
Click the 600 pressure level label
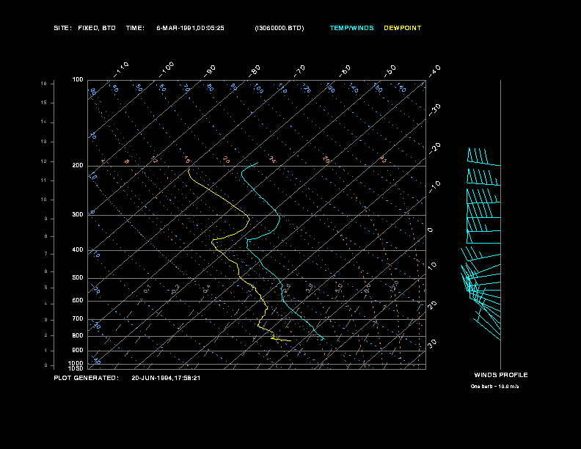point(78,301)
